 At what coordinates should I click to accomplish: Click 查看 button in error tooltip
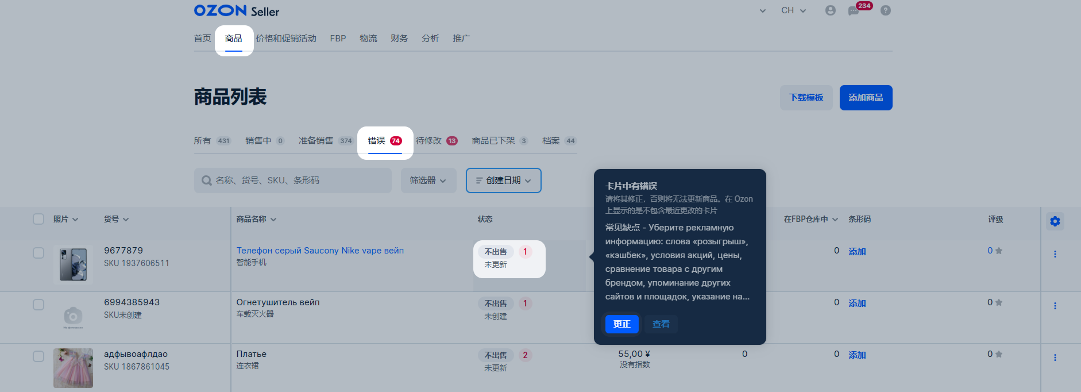coord(661,324)
